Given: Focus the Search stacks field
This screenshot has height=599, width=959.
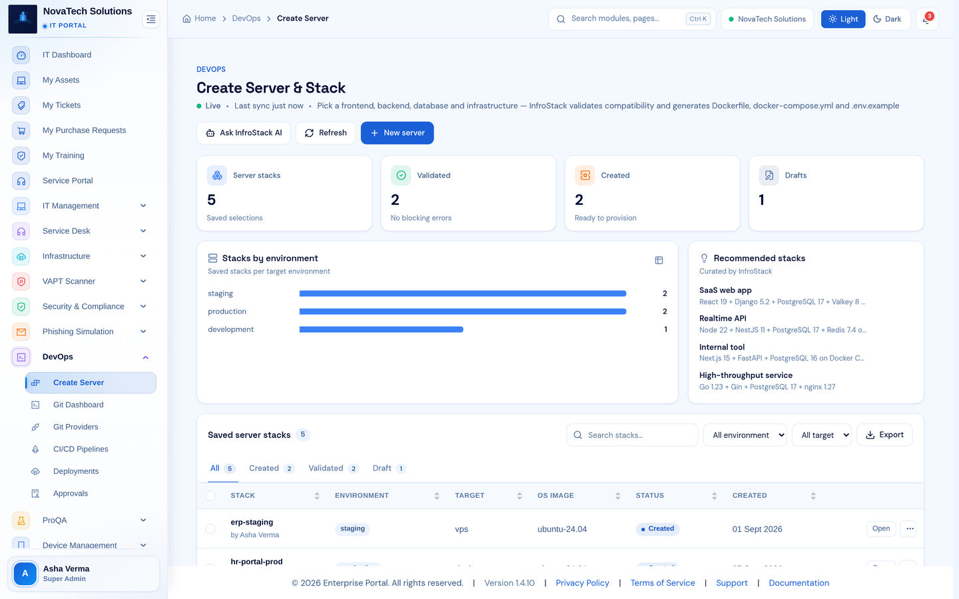Looking at the screenshot, I should 632,435.
